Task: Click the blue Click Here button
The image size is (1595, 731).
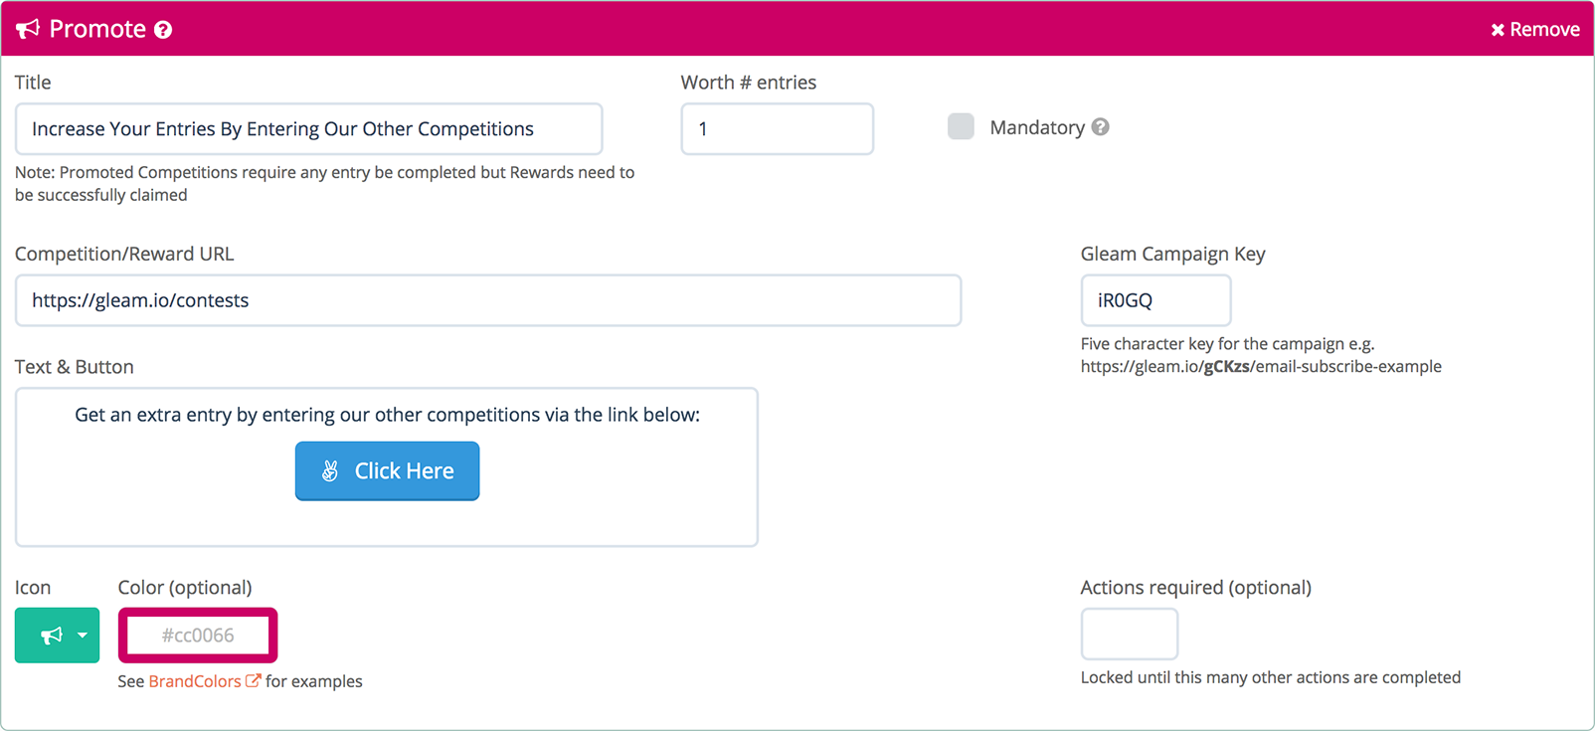Action: tap(387, 470)
